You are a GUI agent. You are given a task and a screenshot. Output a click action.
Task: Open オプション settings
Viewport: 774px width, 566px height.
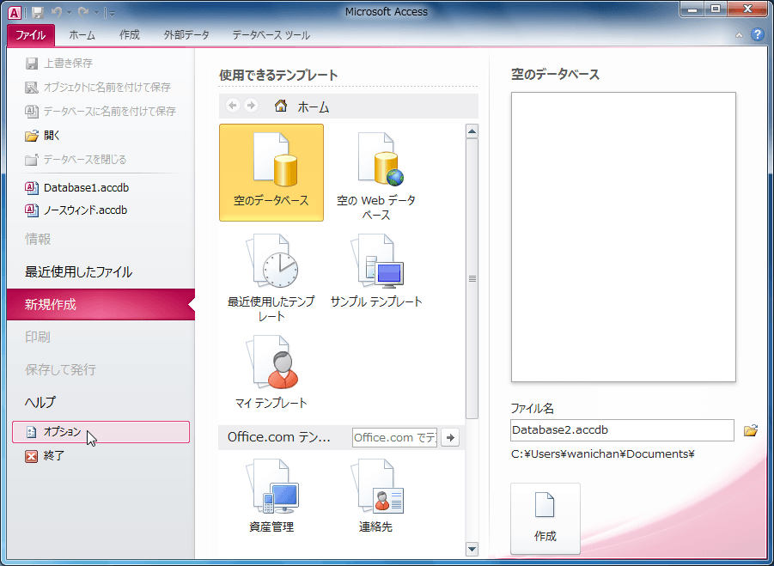pos(101,432)
